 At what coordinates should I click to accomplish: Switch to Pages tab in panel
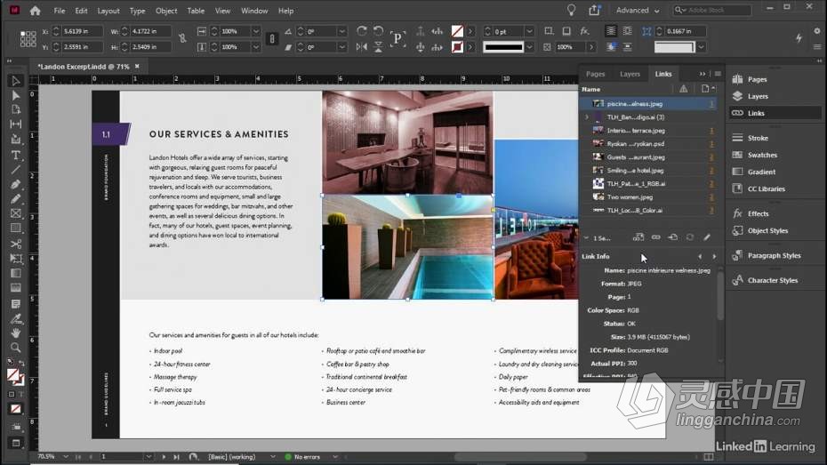point(596,74)
